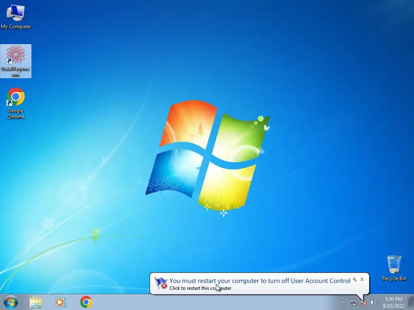414x310 pixels.
Task: Select the My Computer desktop icon
Action: click(16, 16)
